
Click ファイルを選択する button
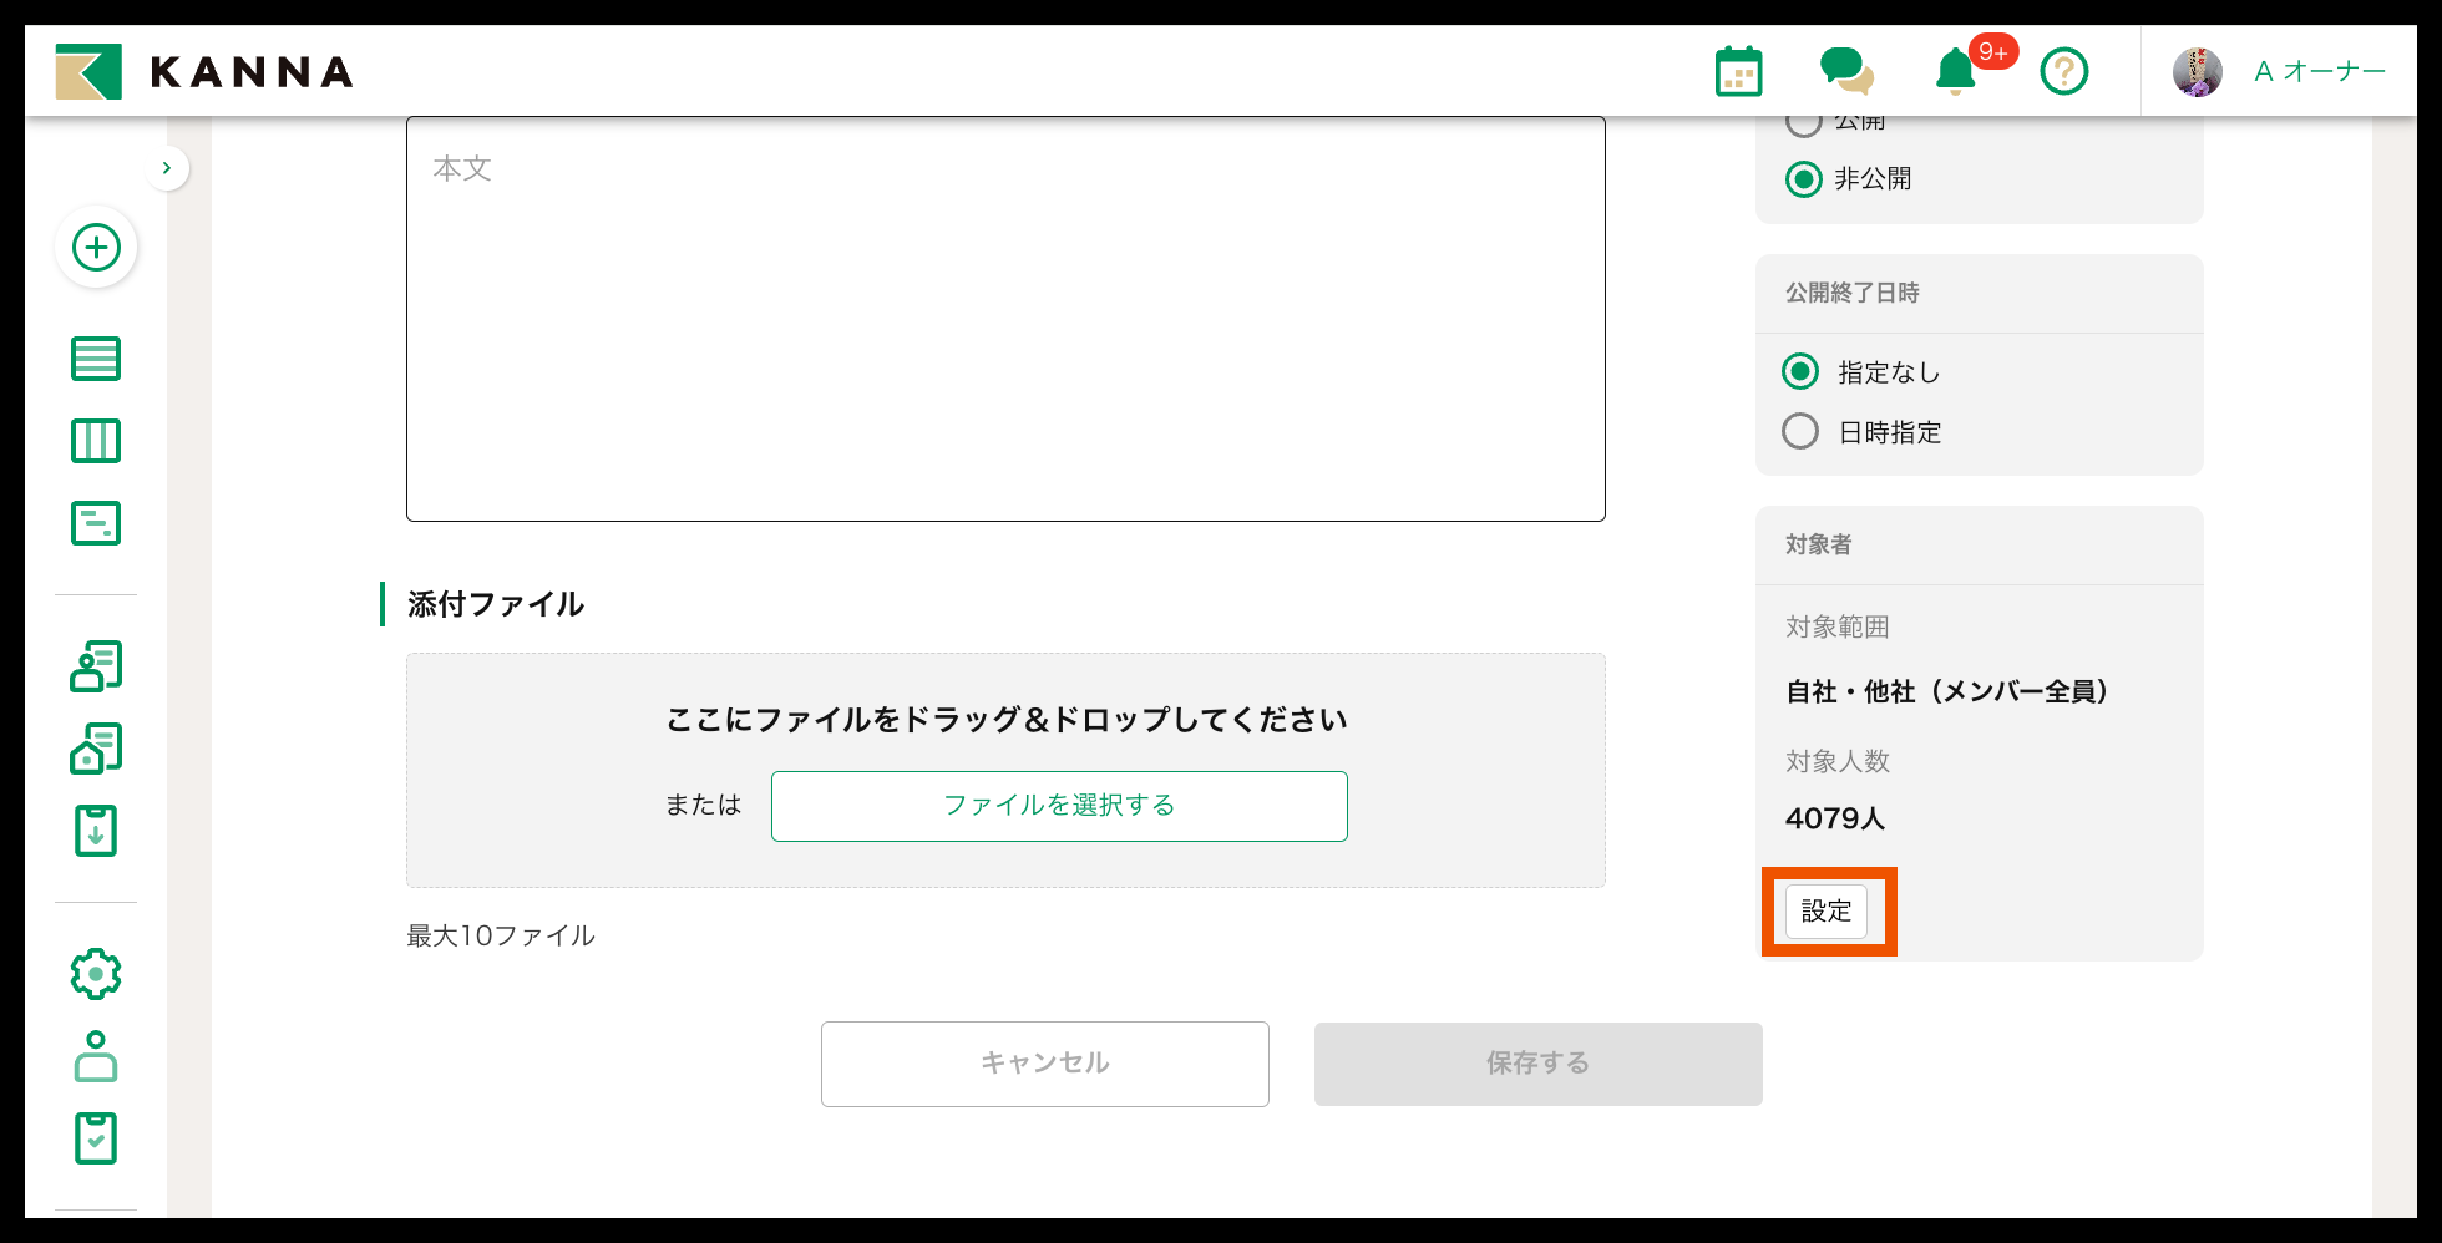pos(1058,805)
